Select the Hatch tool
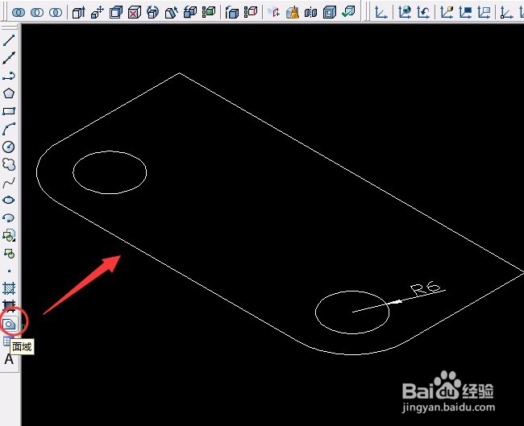The width and height of the screenshot is (524, 426). point(9,288)
